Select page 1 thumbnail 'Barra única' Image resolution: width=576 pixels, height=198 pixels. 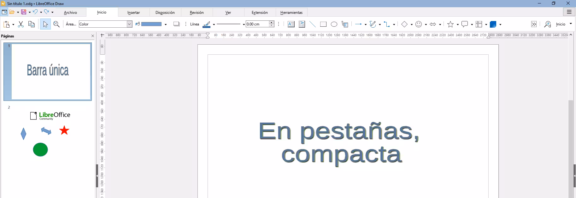[x=48, y=72]
